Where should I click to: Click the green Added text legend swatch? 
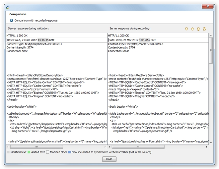(x=29, y=152)
